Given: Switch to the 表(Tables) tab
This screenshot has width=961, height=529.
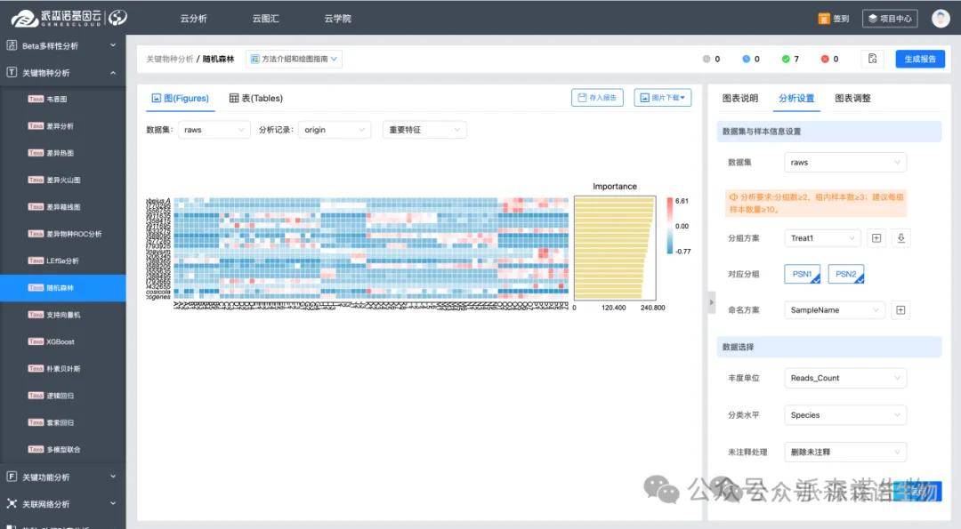Looking at the screenshot, I should pyautogui.click(x=256, y=98).
